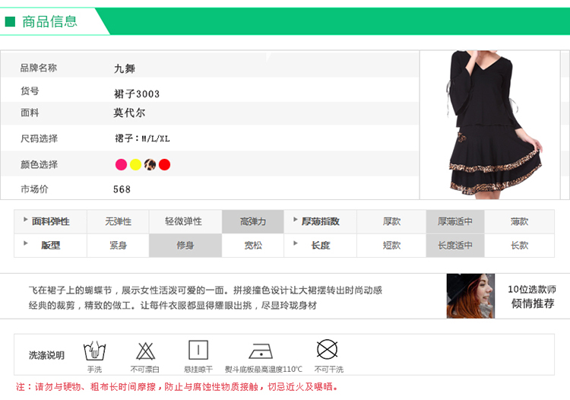570x400 pixels.
Task: Select the leopard print color swatch
Action: [x=150, y=164]
